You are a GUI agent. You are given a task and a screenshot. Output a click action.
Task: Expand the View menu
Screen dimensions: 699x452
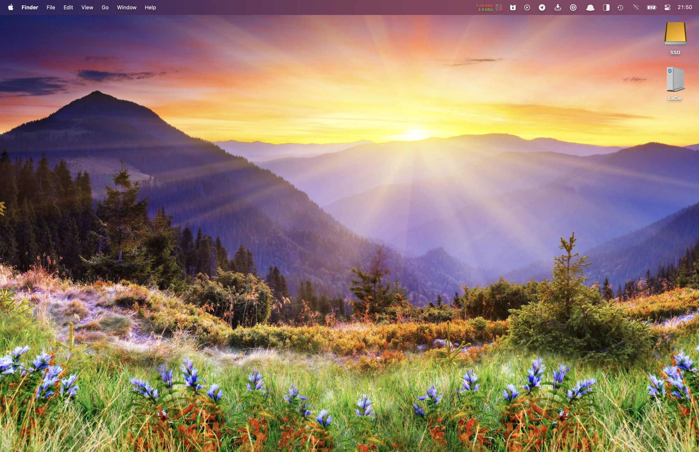[87, 7]
